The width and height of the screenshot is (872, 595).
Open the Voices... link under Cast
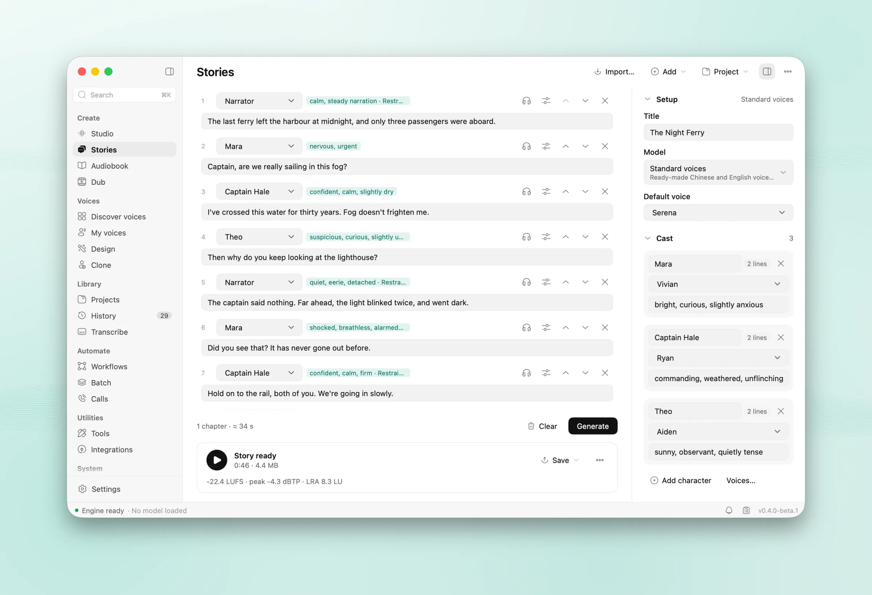coord(741,481)
